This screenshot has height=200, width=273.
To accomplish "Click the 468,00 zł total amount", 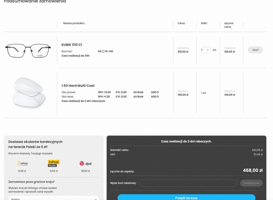I will 252,170.
